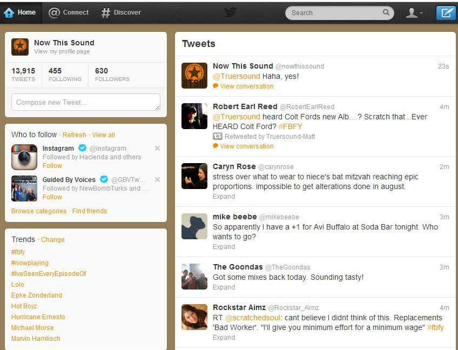This screenshot has height=350, width=458.
Task: Click the conversation bubble icon on Robert Earl Reed tweet
Action: (215, 146)
